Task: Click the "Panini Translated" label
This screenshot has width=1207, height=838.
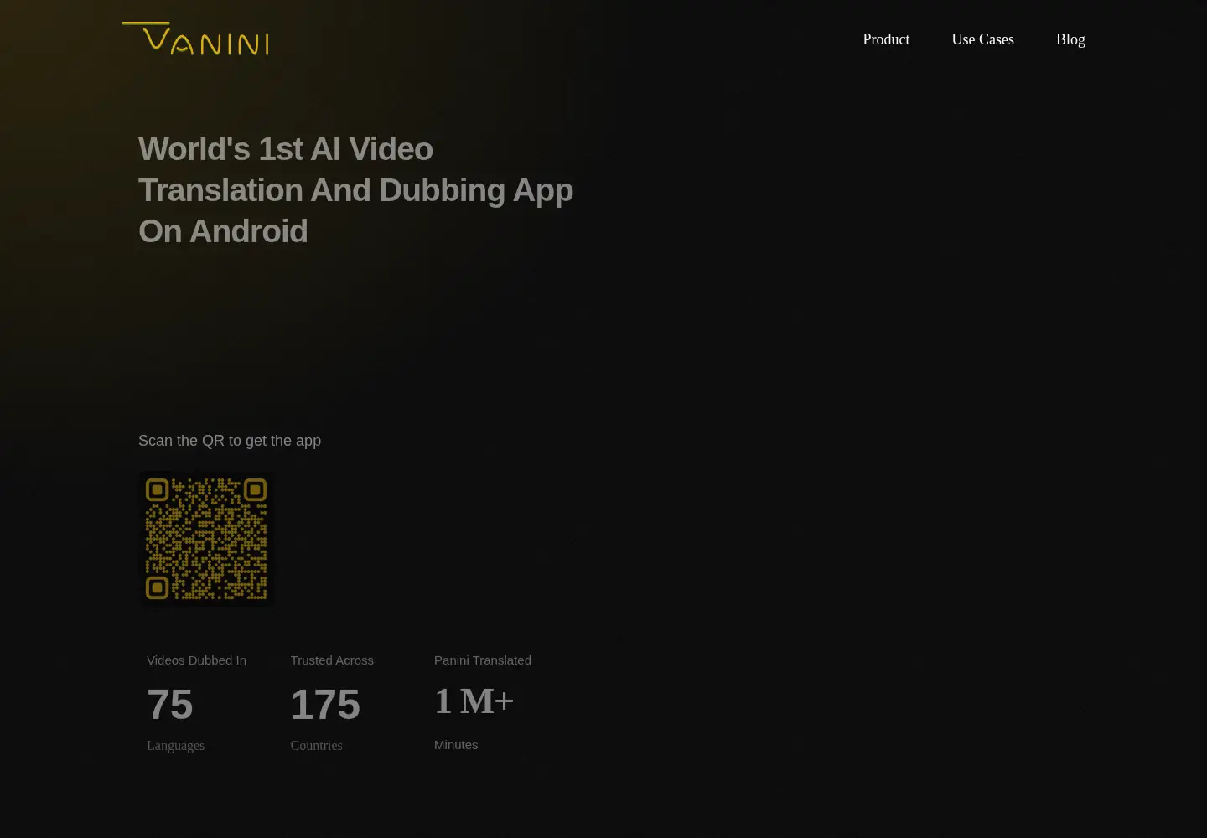Action: click(483, 660)
